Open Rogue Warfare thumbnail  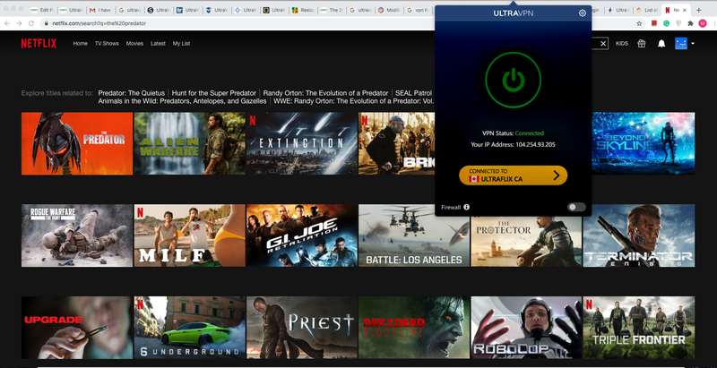click(77, 235)
